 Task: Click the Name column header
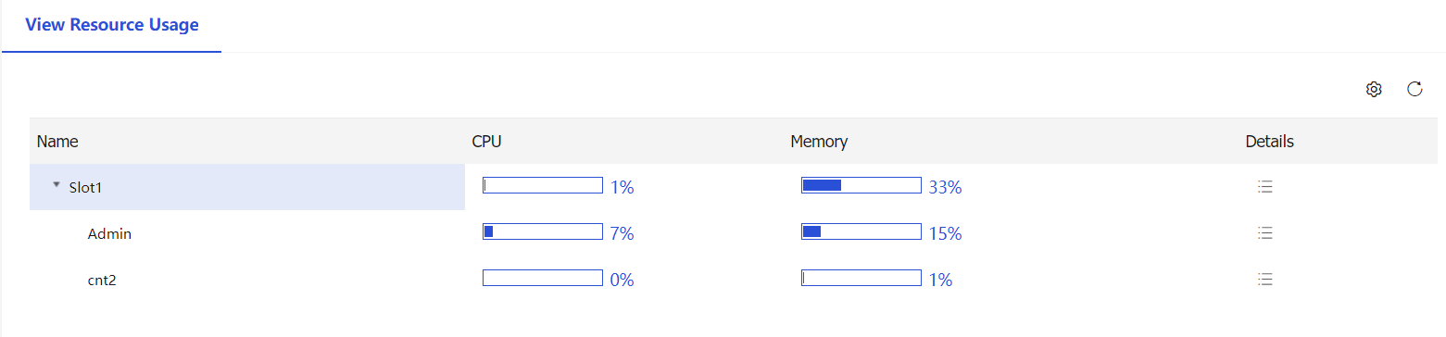tap(57, 142)
